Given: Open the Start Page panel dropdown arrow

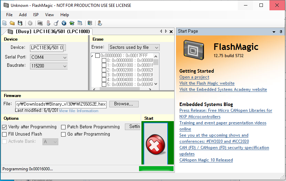Looking at the screenshot, I should pyautogui.click(x=274, y=32).
